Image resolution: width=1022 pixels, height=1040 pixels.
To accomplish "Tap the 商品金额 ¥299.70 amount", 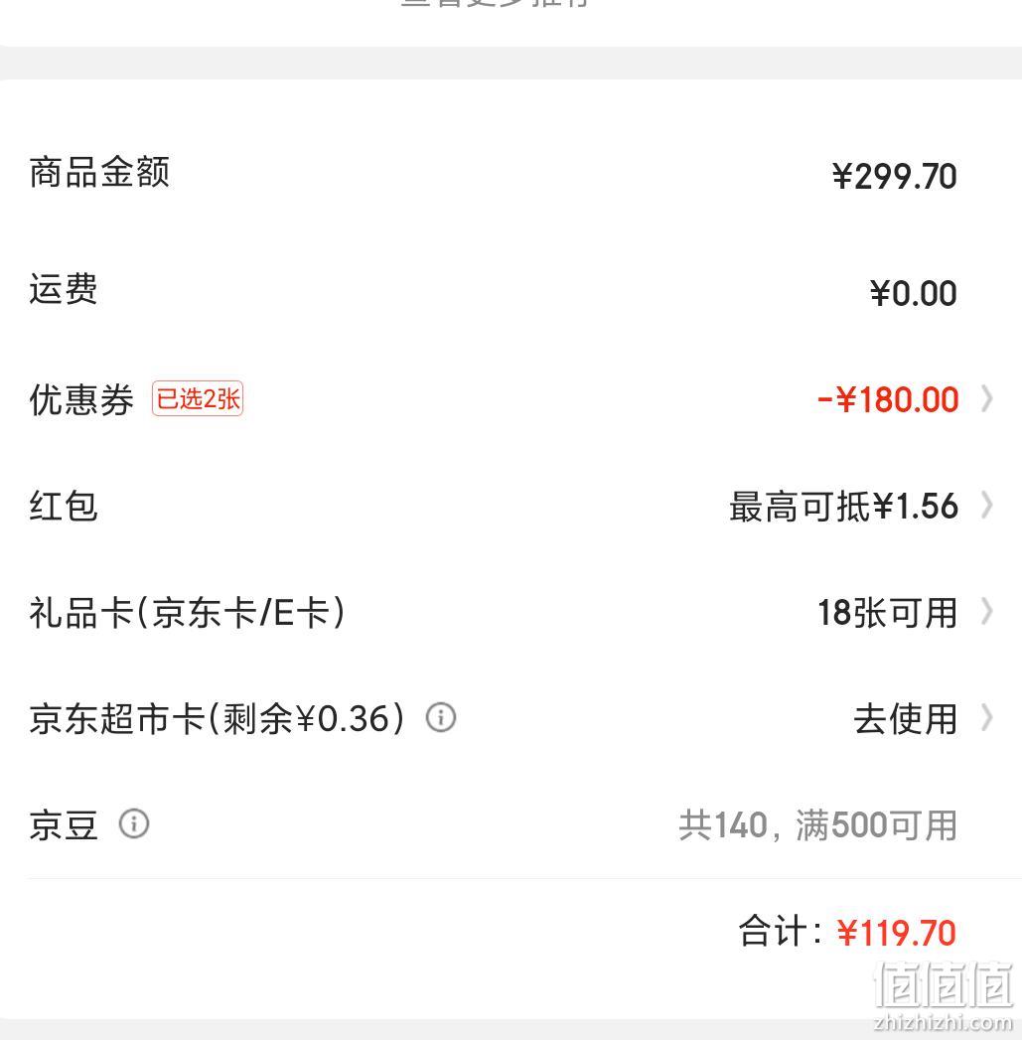I will pos(895,177).
